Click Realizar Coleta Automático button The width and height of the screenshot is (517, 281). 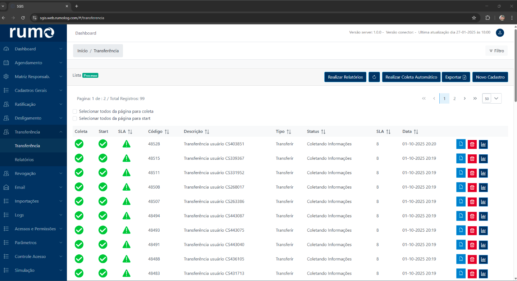tap(411, 77)
